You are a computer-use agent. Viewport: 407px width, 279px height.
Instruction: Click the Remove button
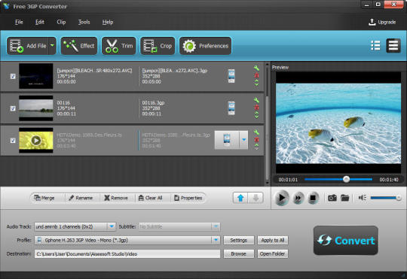[x=116, y=198]
